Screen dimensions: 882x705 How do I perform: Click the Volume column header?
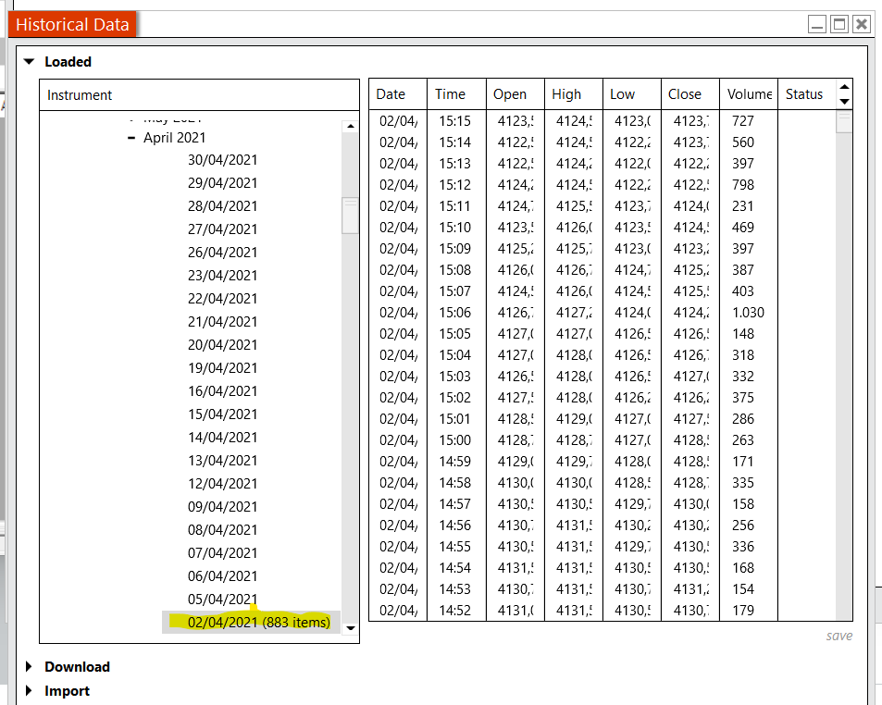(x=749, y=93)
